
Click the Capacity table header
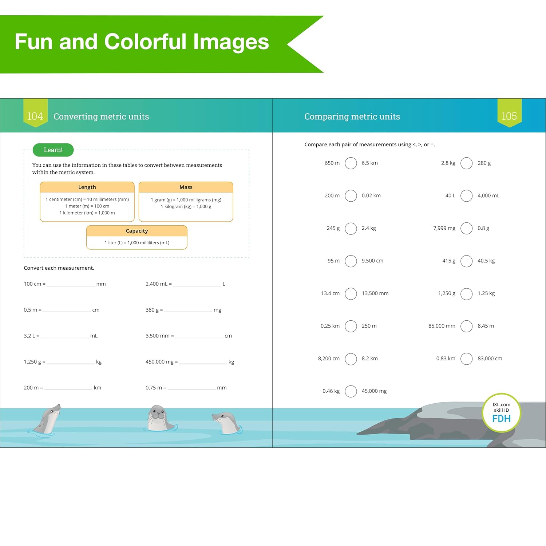point(137,231)
